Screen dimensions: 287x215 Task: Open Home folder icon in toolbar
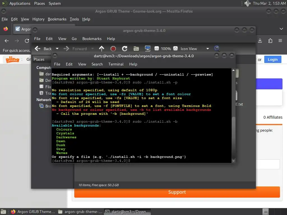click(x=136, y=49)
